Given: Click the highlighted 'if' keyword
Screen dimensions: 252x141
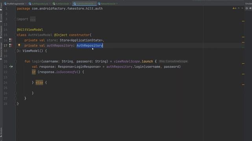Looking at the screenshot, I should 34,72.
